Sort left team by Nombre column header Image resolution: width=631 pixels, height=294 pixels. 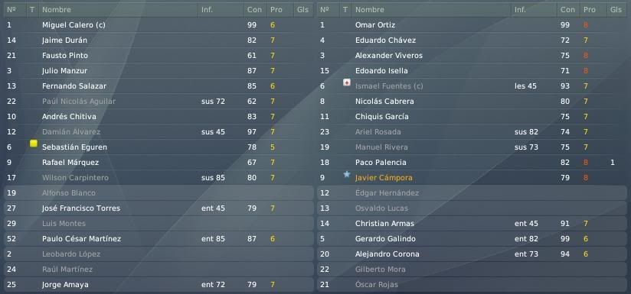pyautogui.click(x=57, y=10)
